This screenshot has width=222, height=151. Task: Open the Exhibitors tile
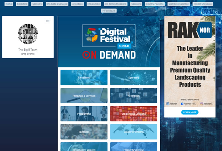(x=84, y=77)
